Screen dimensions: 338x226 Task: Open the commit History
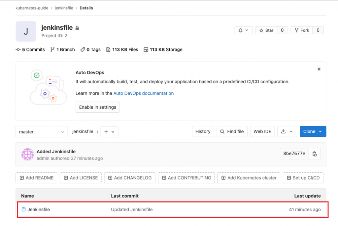[x=203, y=131]
